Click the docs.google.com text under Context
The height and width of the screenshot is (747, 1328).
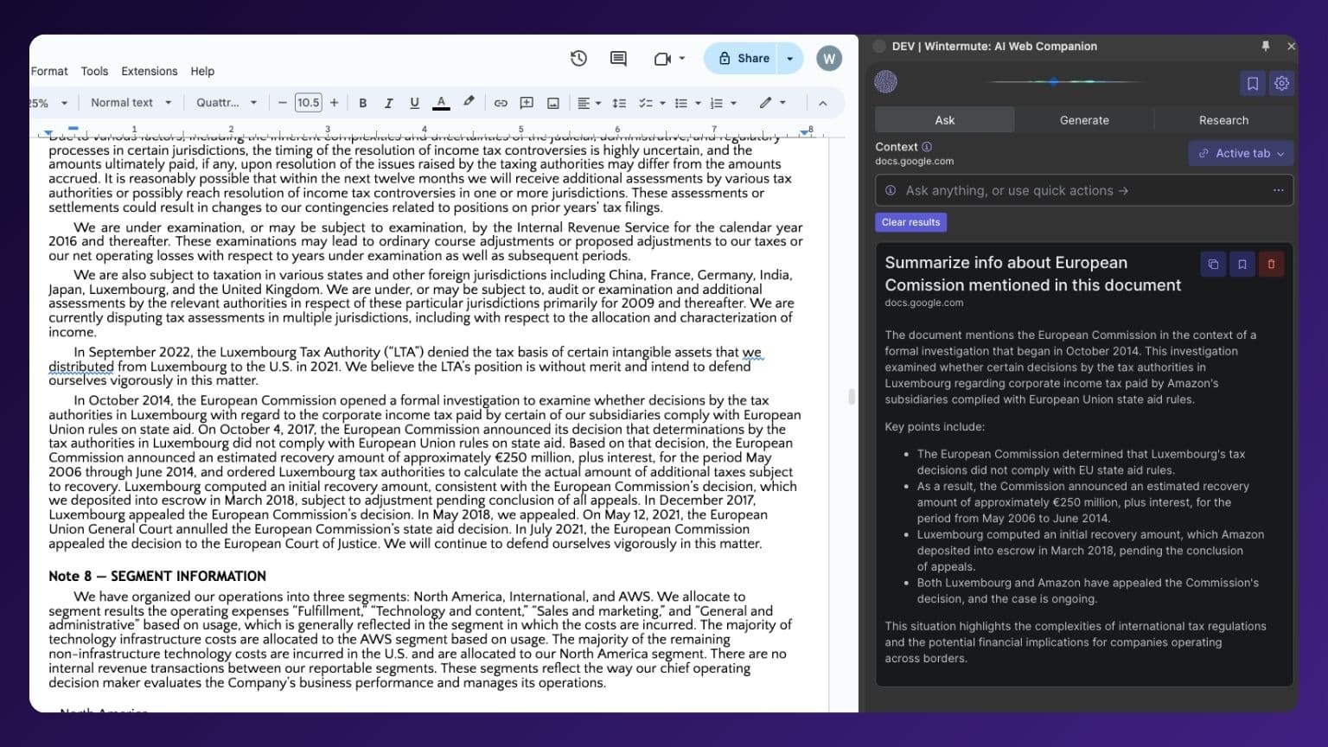point(914,162)
